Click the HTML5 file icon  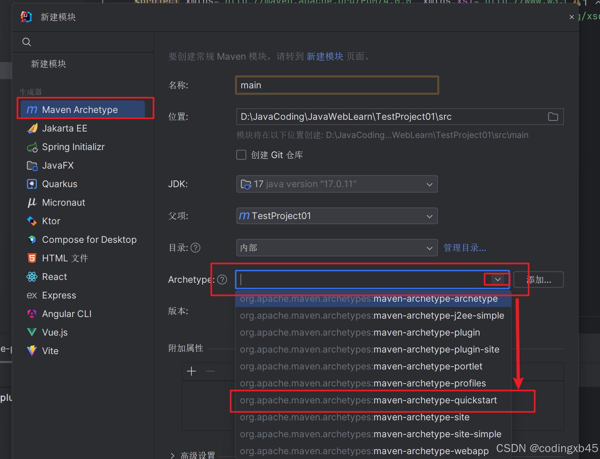(32, 258)
